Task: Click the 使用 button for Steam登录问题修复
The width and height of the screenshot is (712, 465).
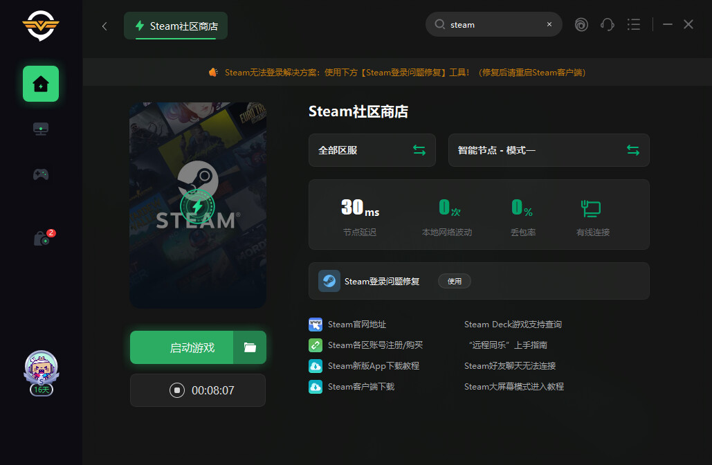Action: 455,281
